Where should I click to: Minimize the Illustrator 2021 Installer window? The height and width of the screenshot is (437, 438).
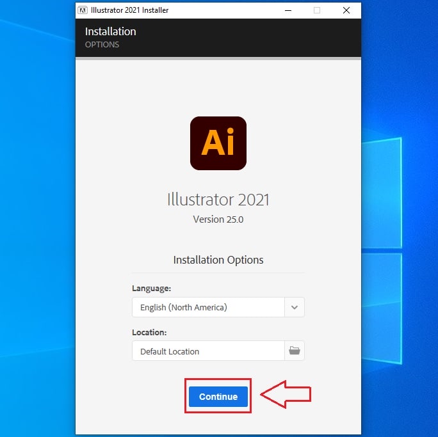click(x=288, y=10)
